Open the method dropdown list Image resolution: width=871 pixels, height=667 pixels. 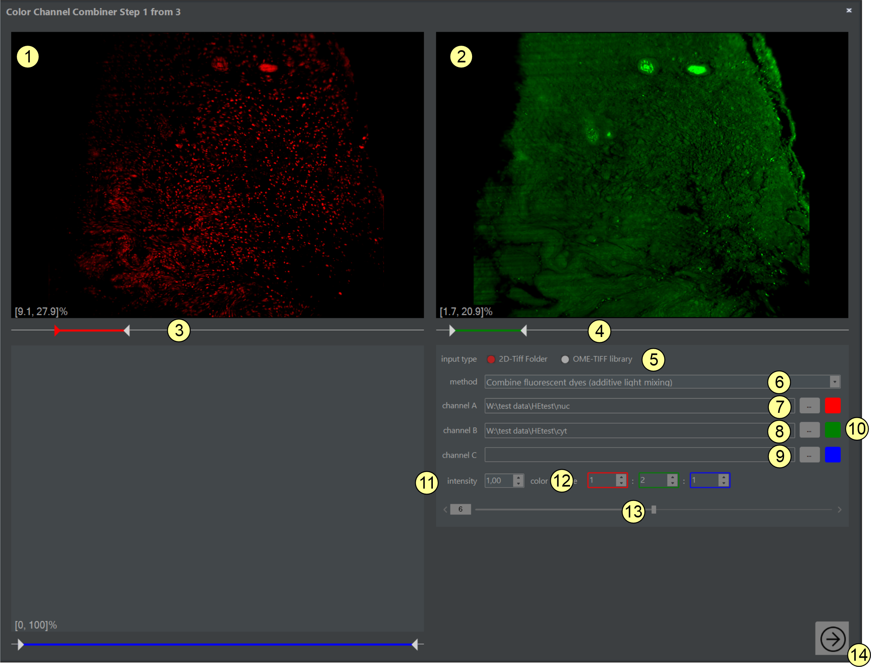coord(835,382)
